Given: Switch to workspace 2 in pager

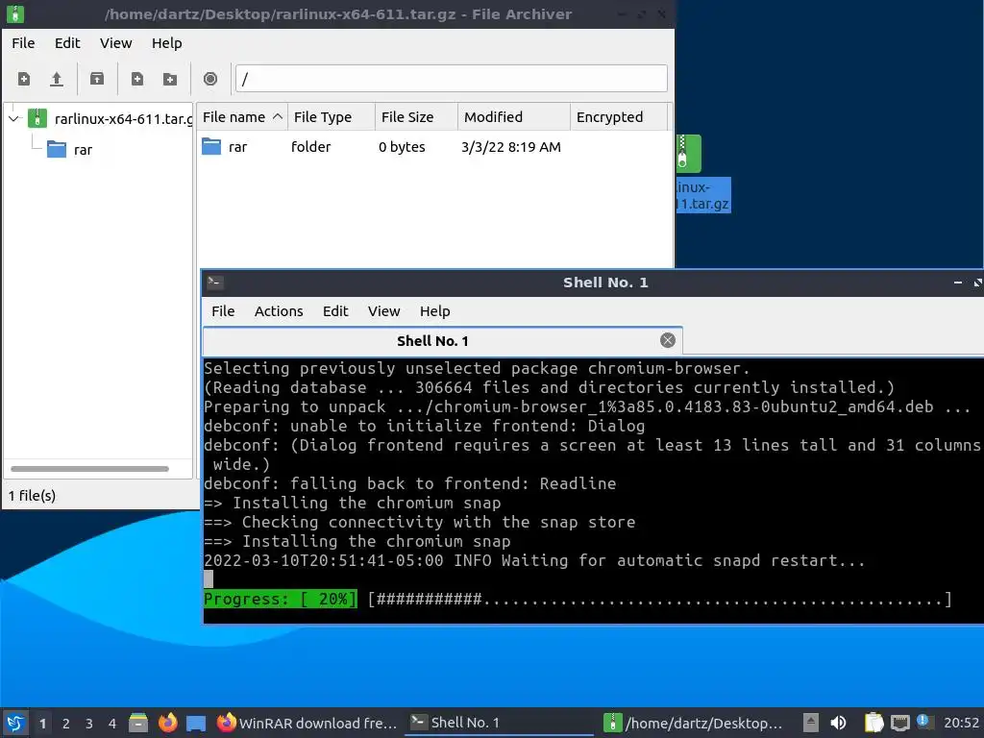Looking at the screenshot, I should click(66, 724).
